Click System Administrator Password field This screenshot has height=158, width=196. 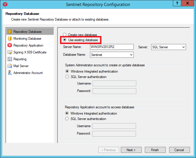pos(114,91)
